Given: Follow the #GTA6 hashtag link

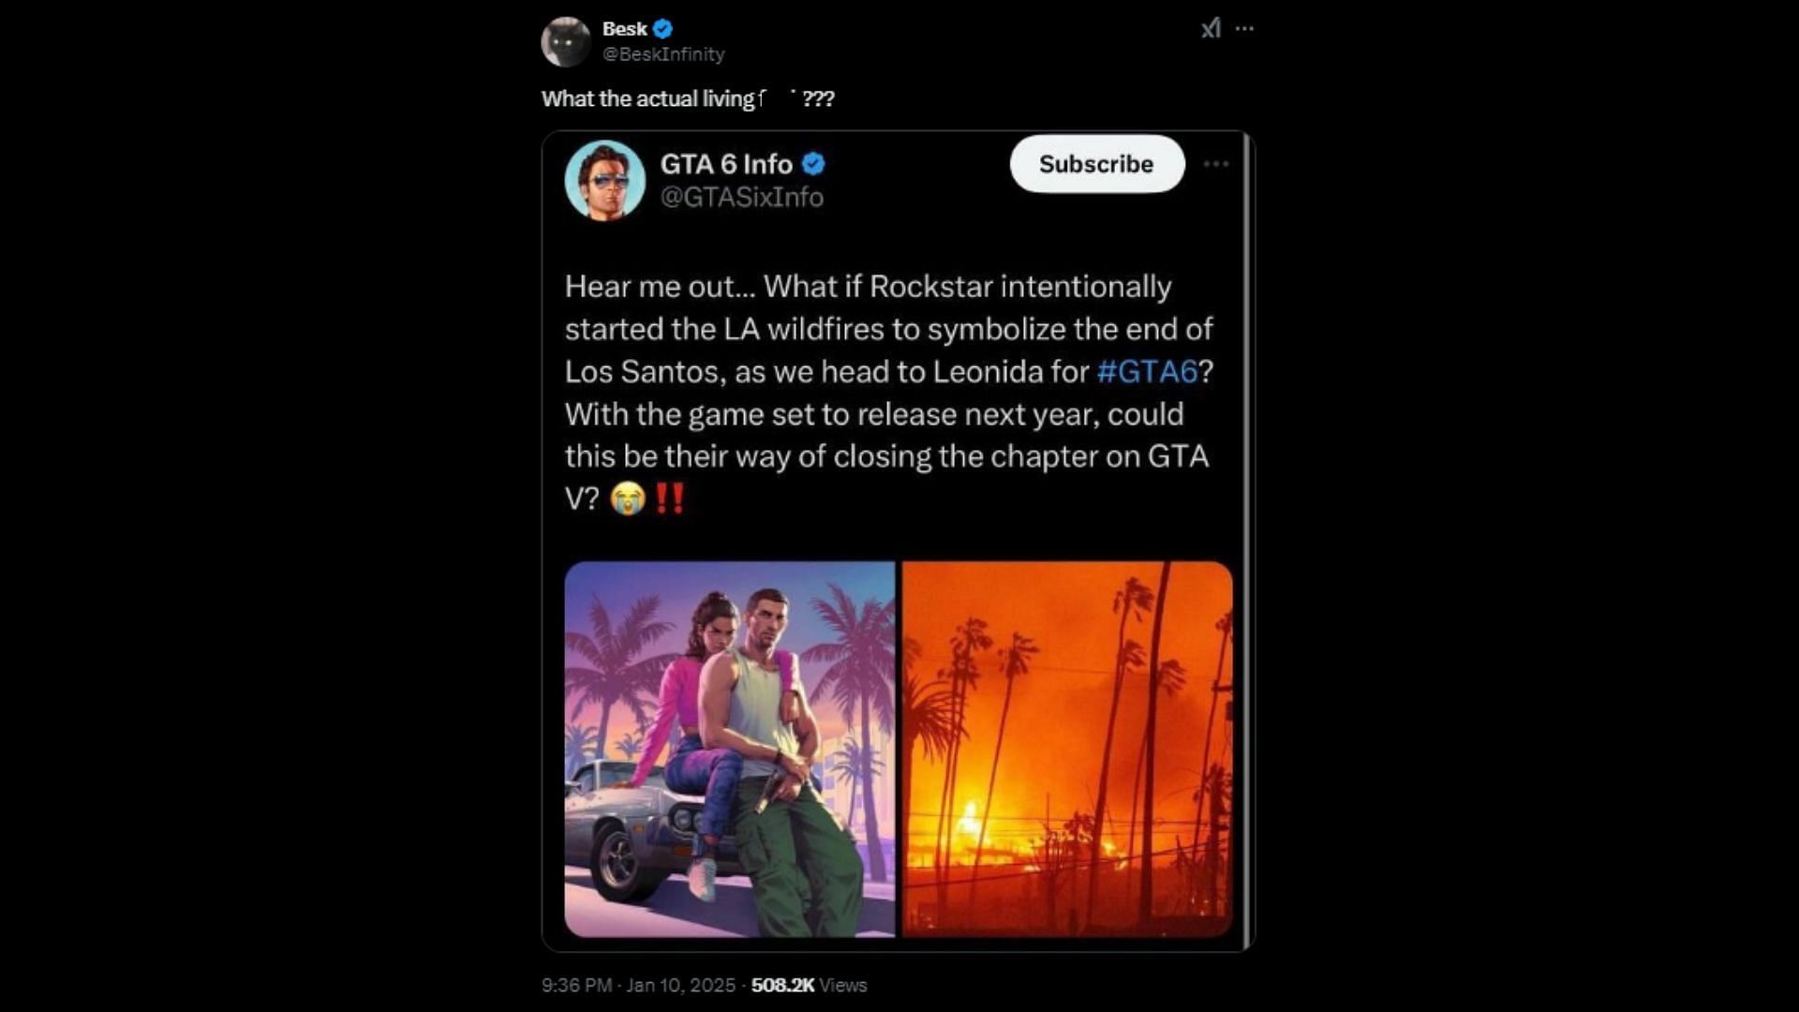Looking at the screenshot, I should pos(1147,372).
